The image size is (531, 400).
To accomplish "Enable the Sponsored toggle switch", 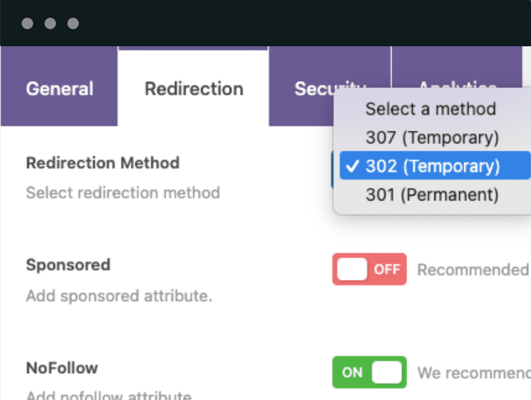I will (x=369, y=269).
